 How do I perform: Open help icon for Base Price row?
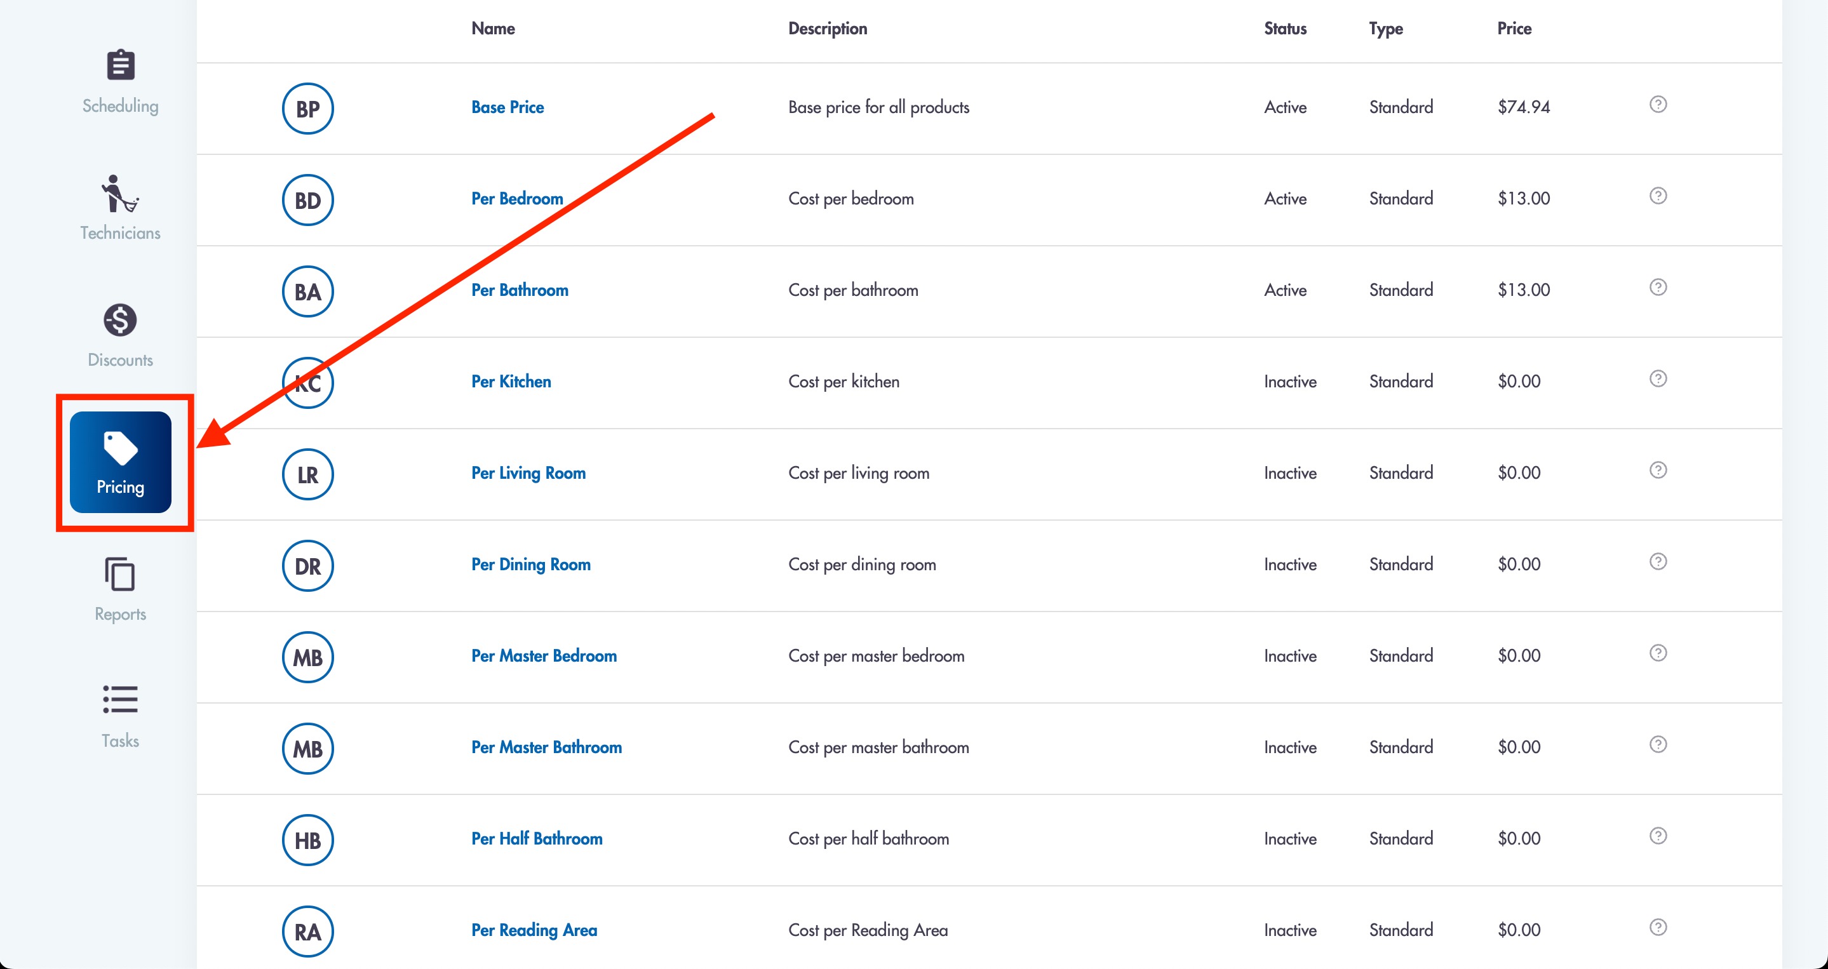(x=1658, y=104)
